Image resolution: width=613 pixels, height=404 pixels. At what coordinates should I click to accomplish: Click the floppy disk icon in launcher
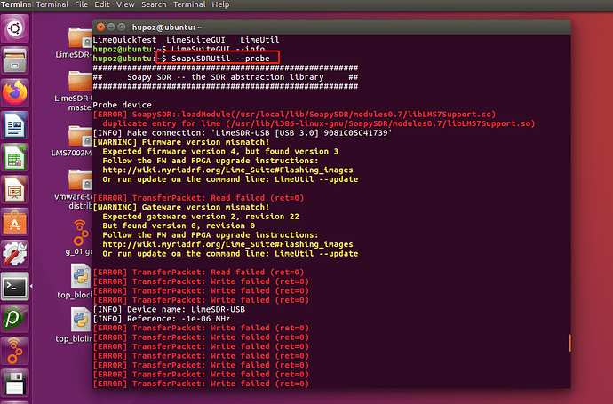[15, 384]
